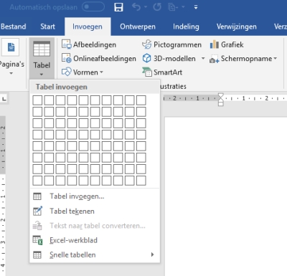Click the ruler tab selector button
Viewport: 287px width, 276px height.
(x=4, y=99)
